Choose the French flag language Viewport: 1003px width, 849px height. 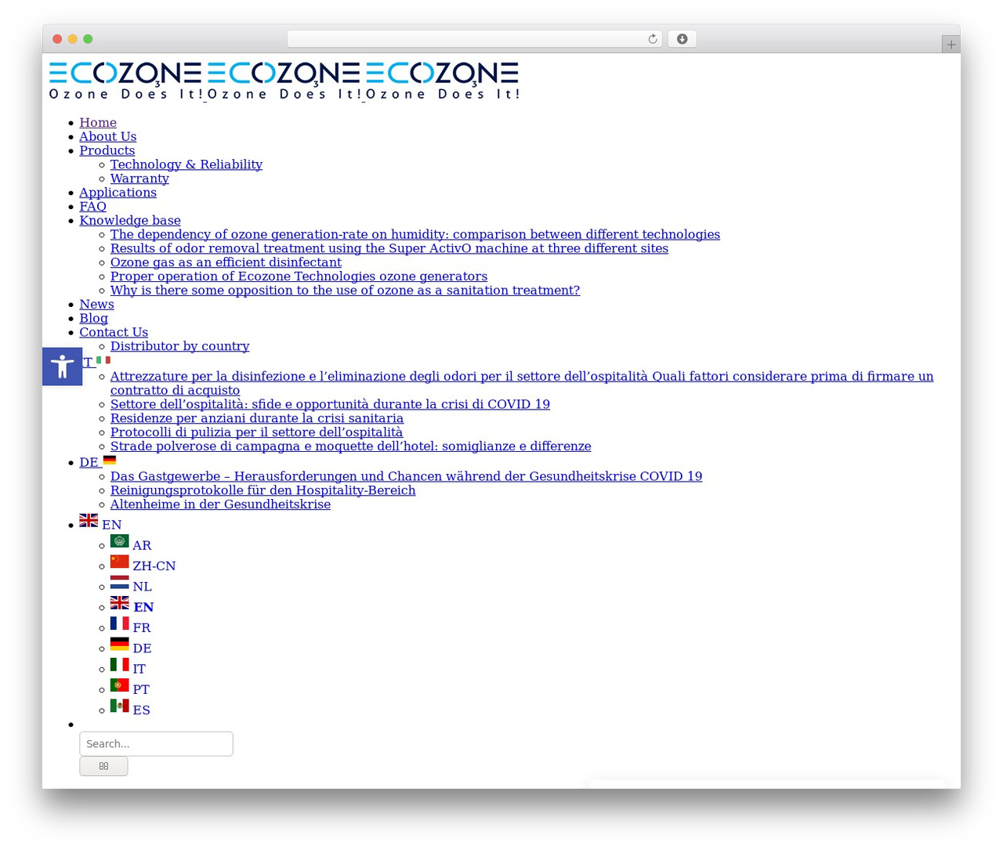coord(130,627)
